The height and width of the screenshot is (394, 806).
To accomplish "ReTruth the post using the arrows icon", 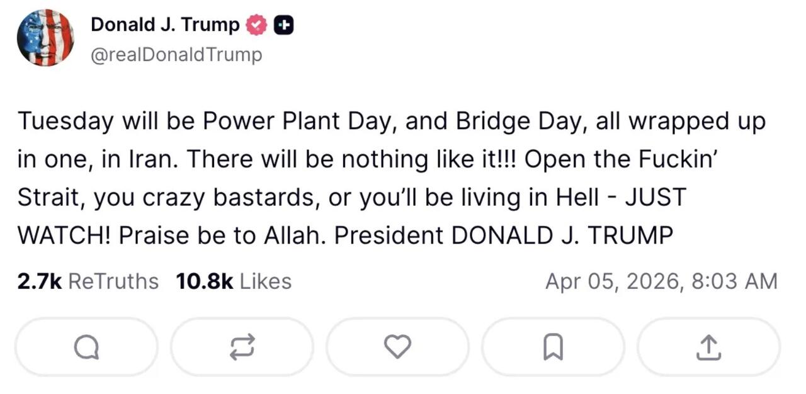I will pyautogui.click(x=242, y=347).
